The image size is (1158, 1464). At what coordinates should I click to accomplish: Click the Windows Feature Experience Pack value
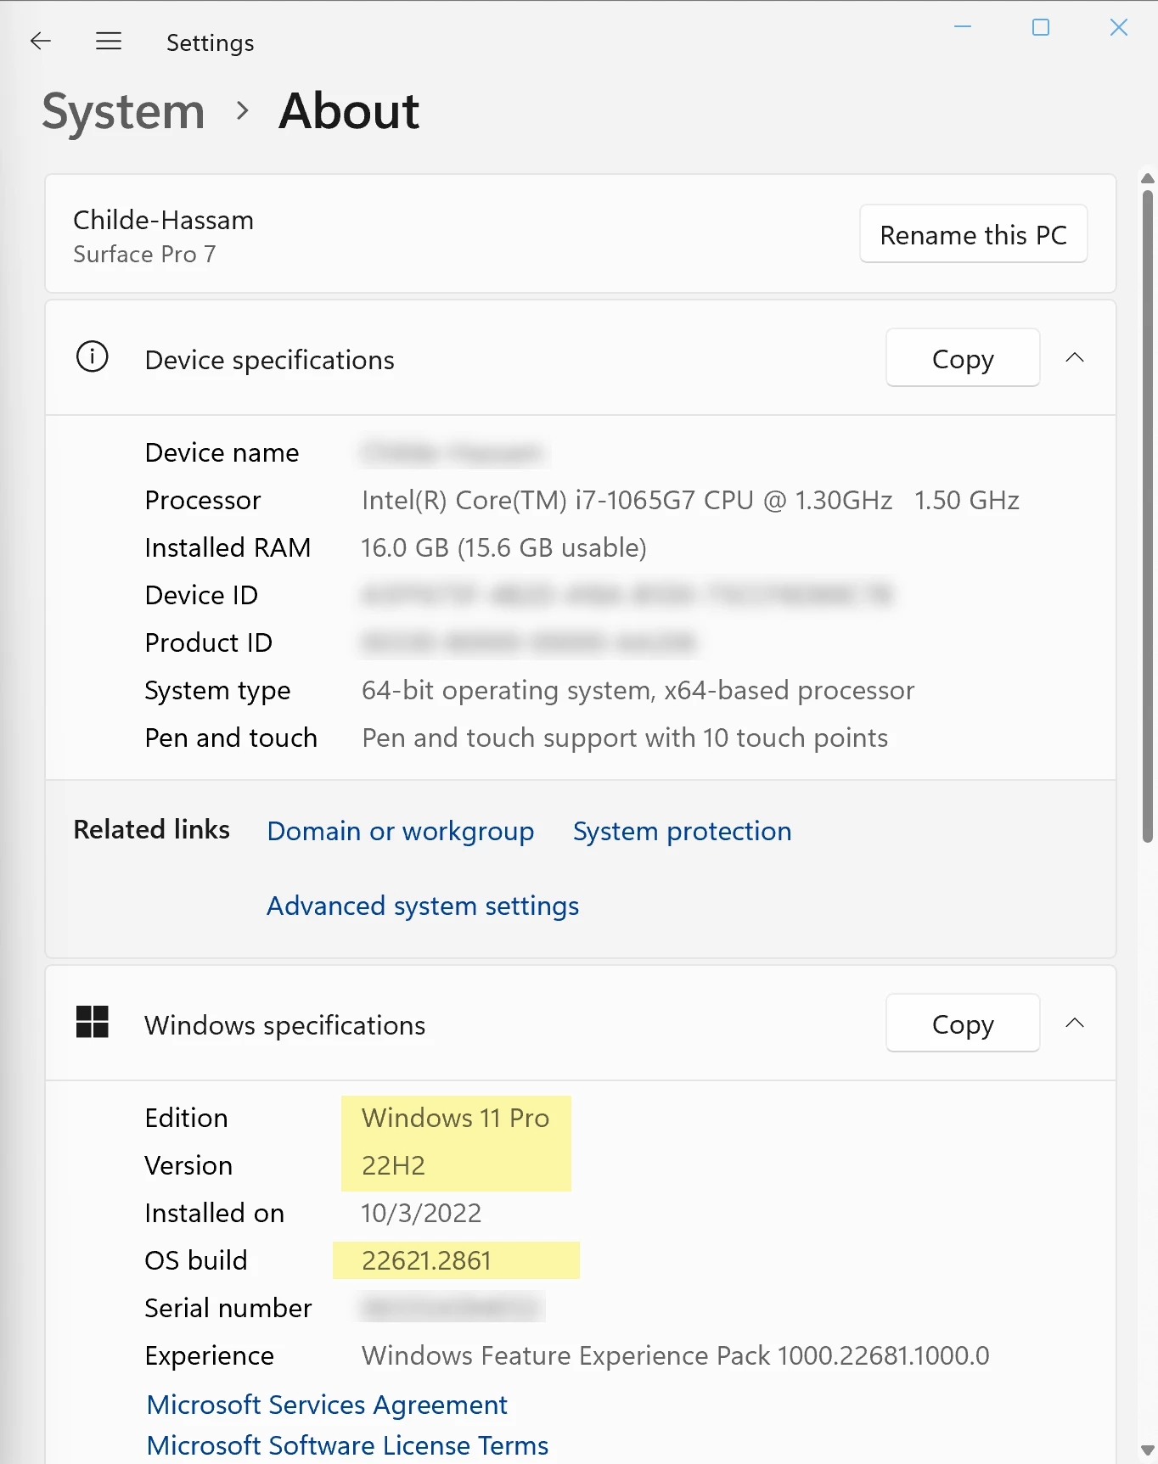point(676,1355)
